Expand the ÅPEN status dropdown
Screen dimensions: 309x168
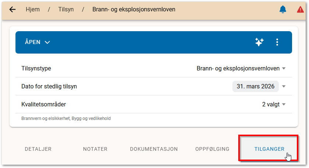(x=37, y=42)
